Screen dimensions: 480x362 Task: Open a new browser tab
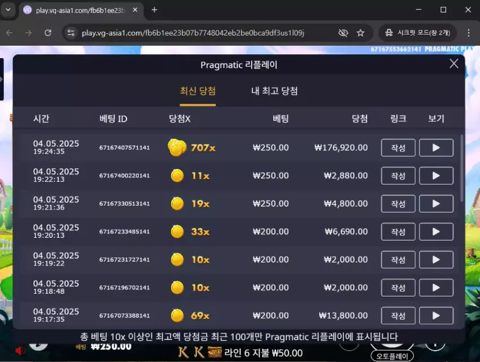(154, 10)
